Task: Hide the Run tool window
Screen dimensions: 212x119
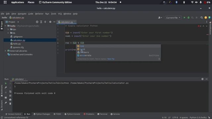Action: click(x=206, y=79)
